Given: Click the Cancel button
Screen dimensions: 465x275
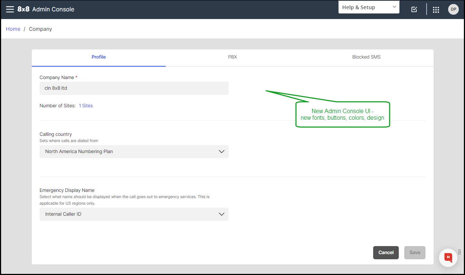Looking at the screenshot, I should click(386, 253).
